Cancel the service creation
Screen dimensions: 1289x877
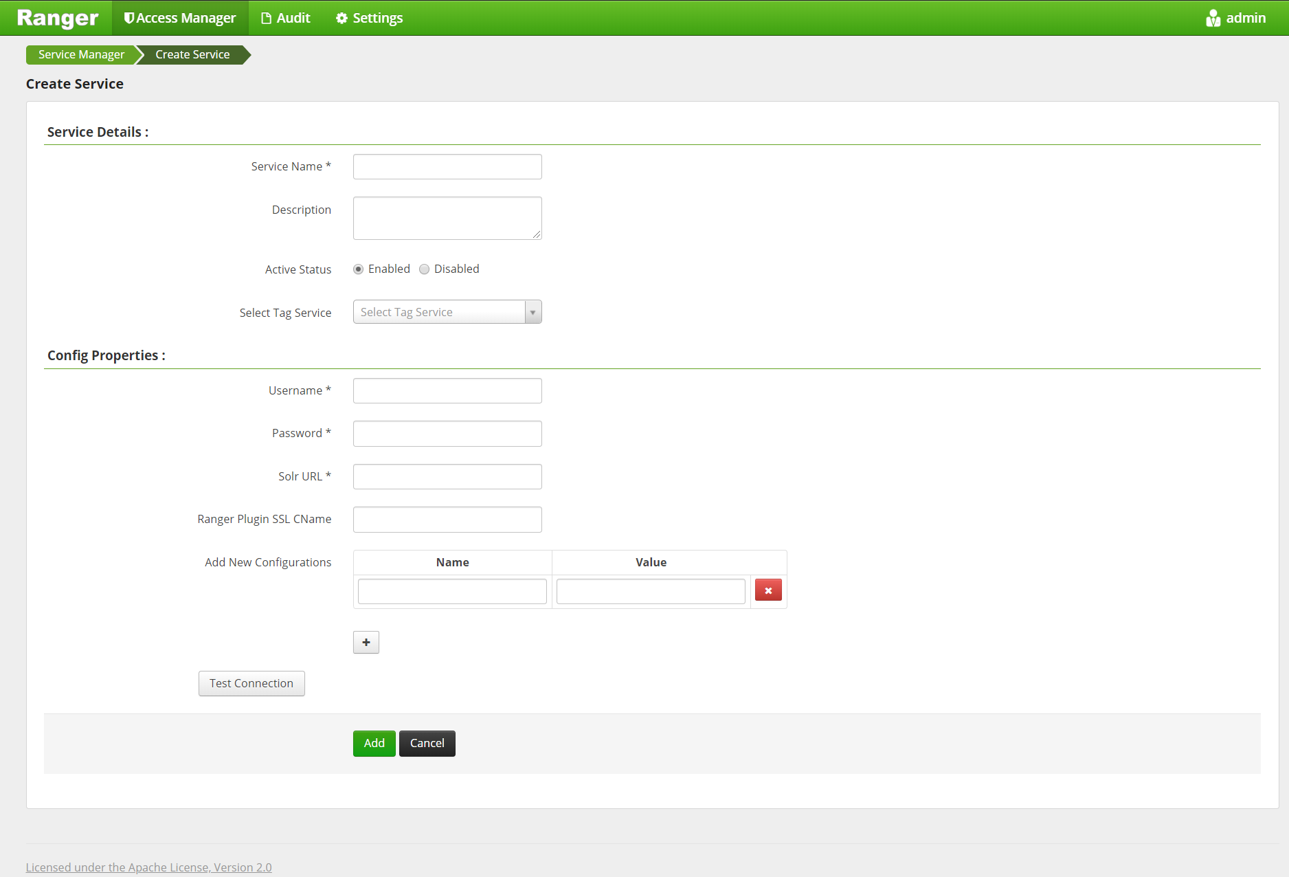(427, 743)
